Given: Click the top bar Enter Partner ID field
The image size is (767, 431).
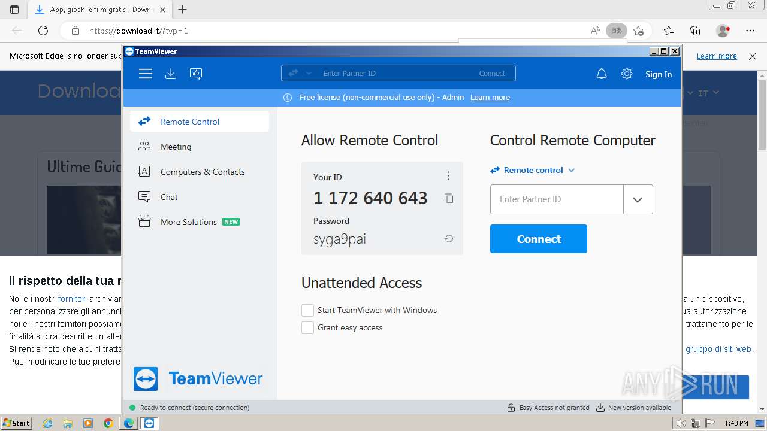Looking at the screenshot, I should click(x=395, y=74).
